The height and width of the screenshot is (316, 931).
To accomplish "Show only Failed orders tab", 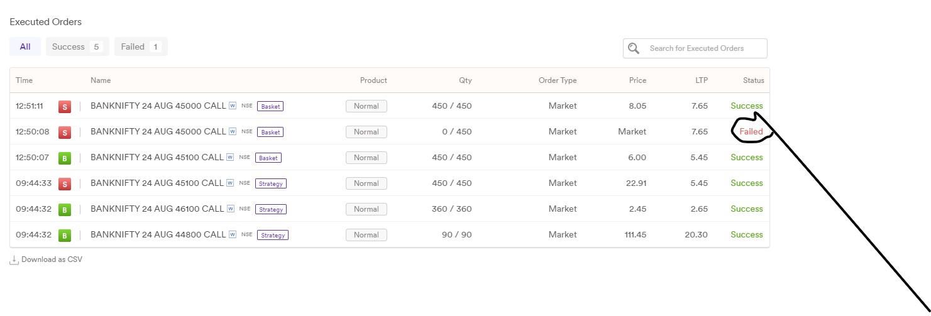I will [141, 46].
